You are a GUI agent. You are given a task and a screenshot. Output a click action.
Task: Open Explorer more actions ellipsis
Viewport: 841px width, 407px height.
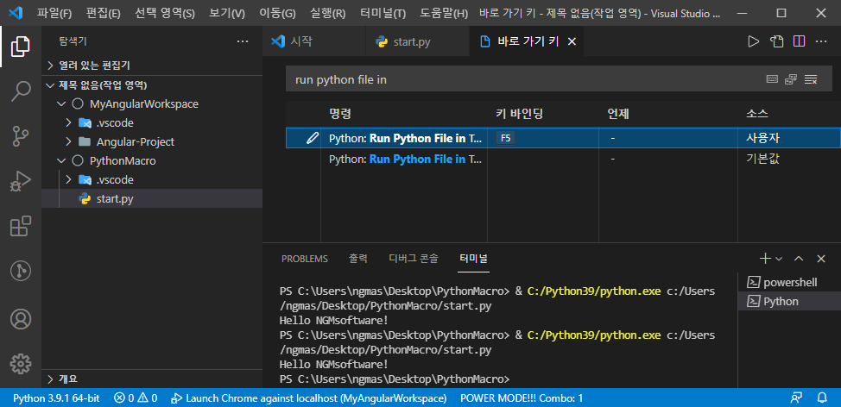tap(243, 41)
